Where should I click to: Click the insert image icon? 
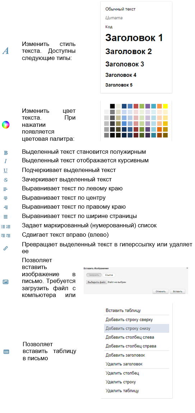click(x=5, y=282)
